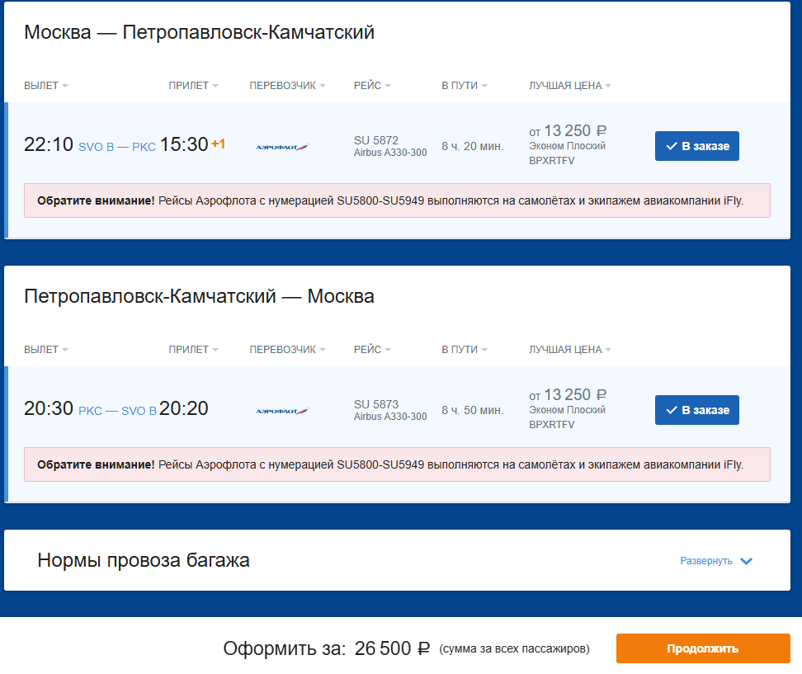This screenshot has height=674, width=802.
Task: Sort return flights by В ПУТИ column
Action: coord(465,349)
